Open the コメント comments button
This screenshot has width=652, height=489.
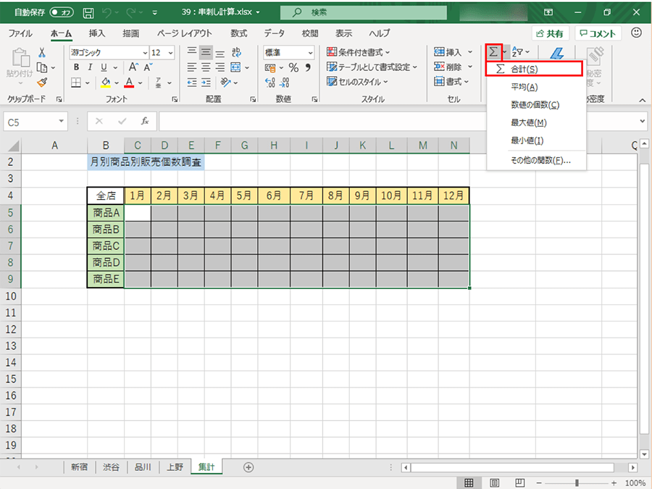598,33
